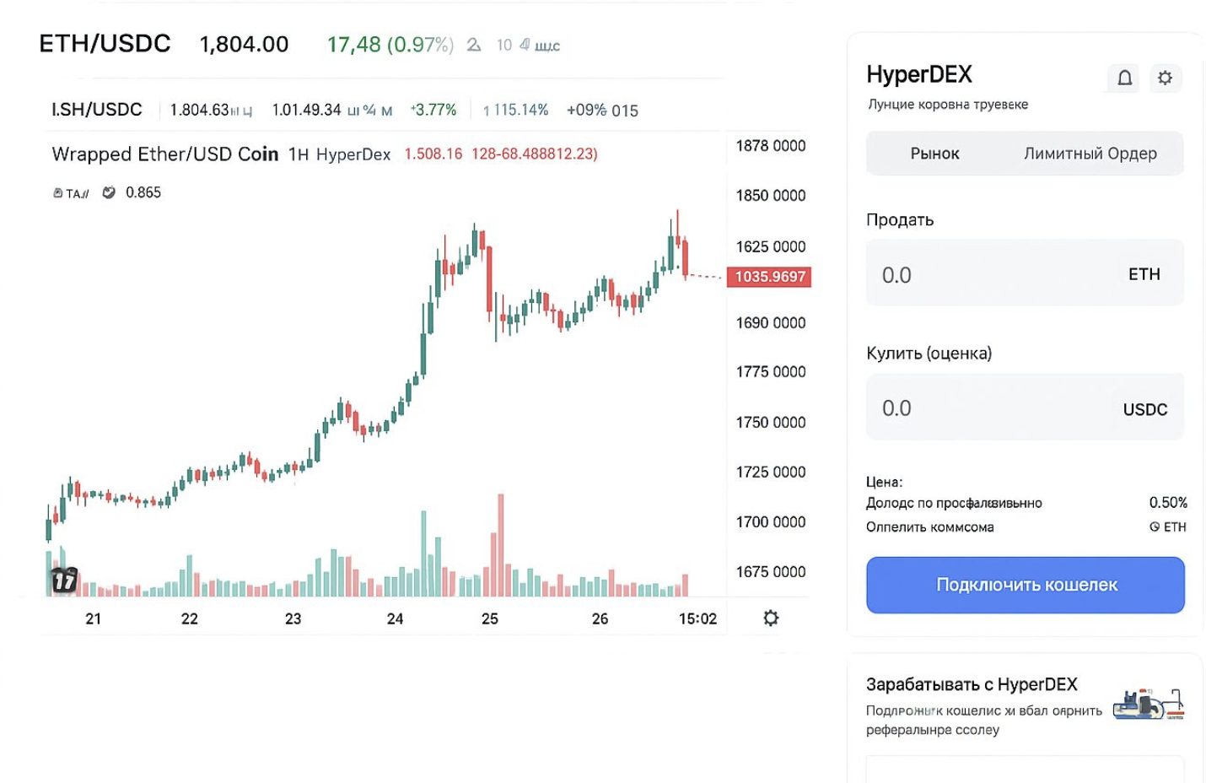Open the USDC token selector in buy field
This screenshot has height=783, width=1206.
click(x=1144, y=409)
